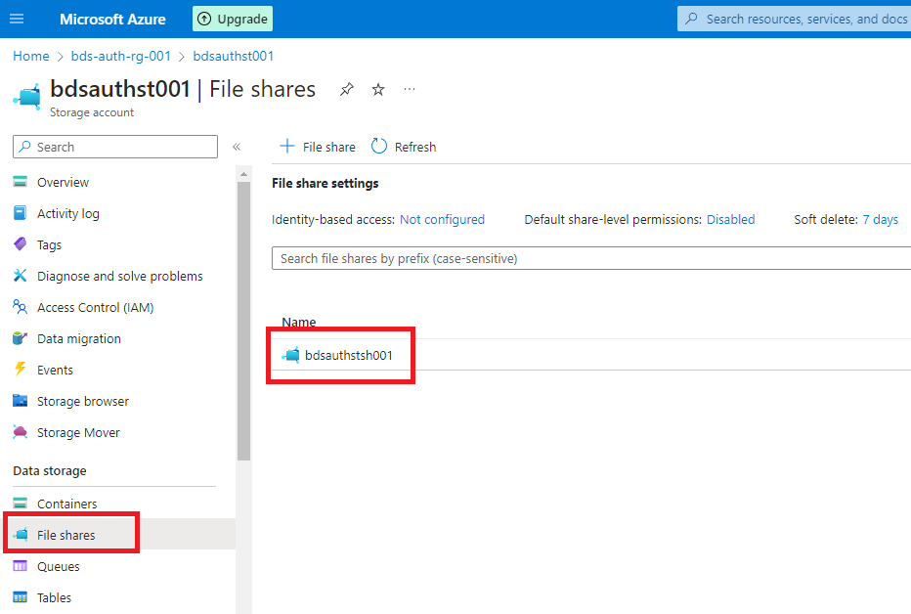Open Containers under Data storage
This screenshot has height=614, width=911.
66,504
